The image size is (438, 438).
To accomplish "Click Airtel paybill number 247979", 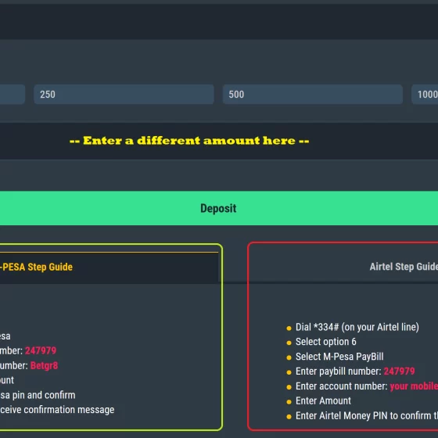I will point(399,372).
